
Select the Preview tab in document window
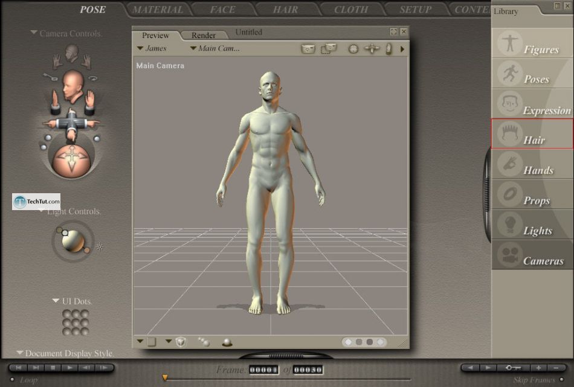tap(155, 35)
